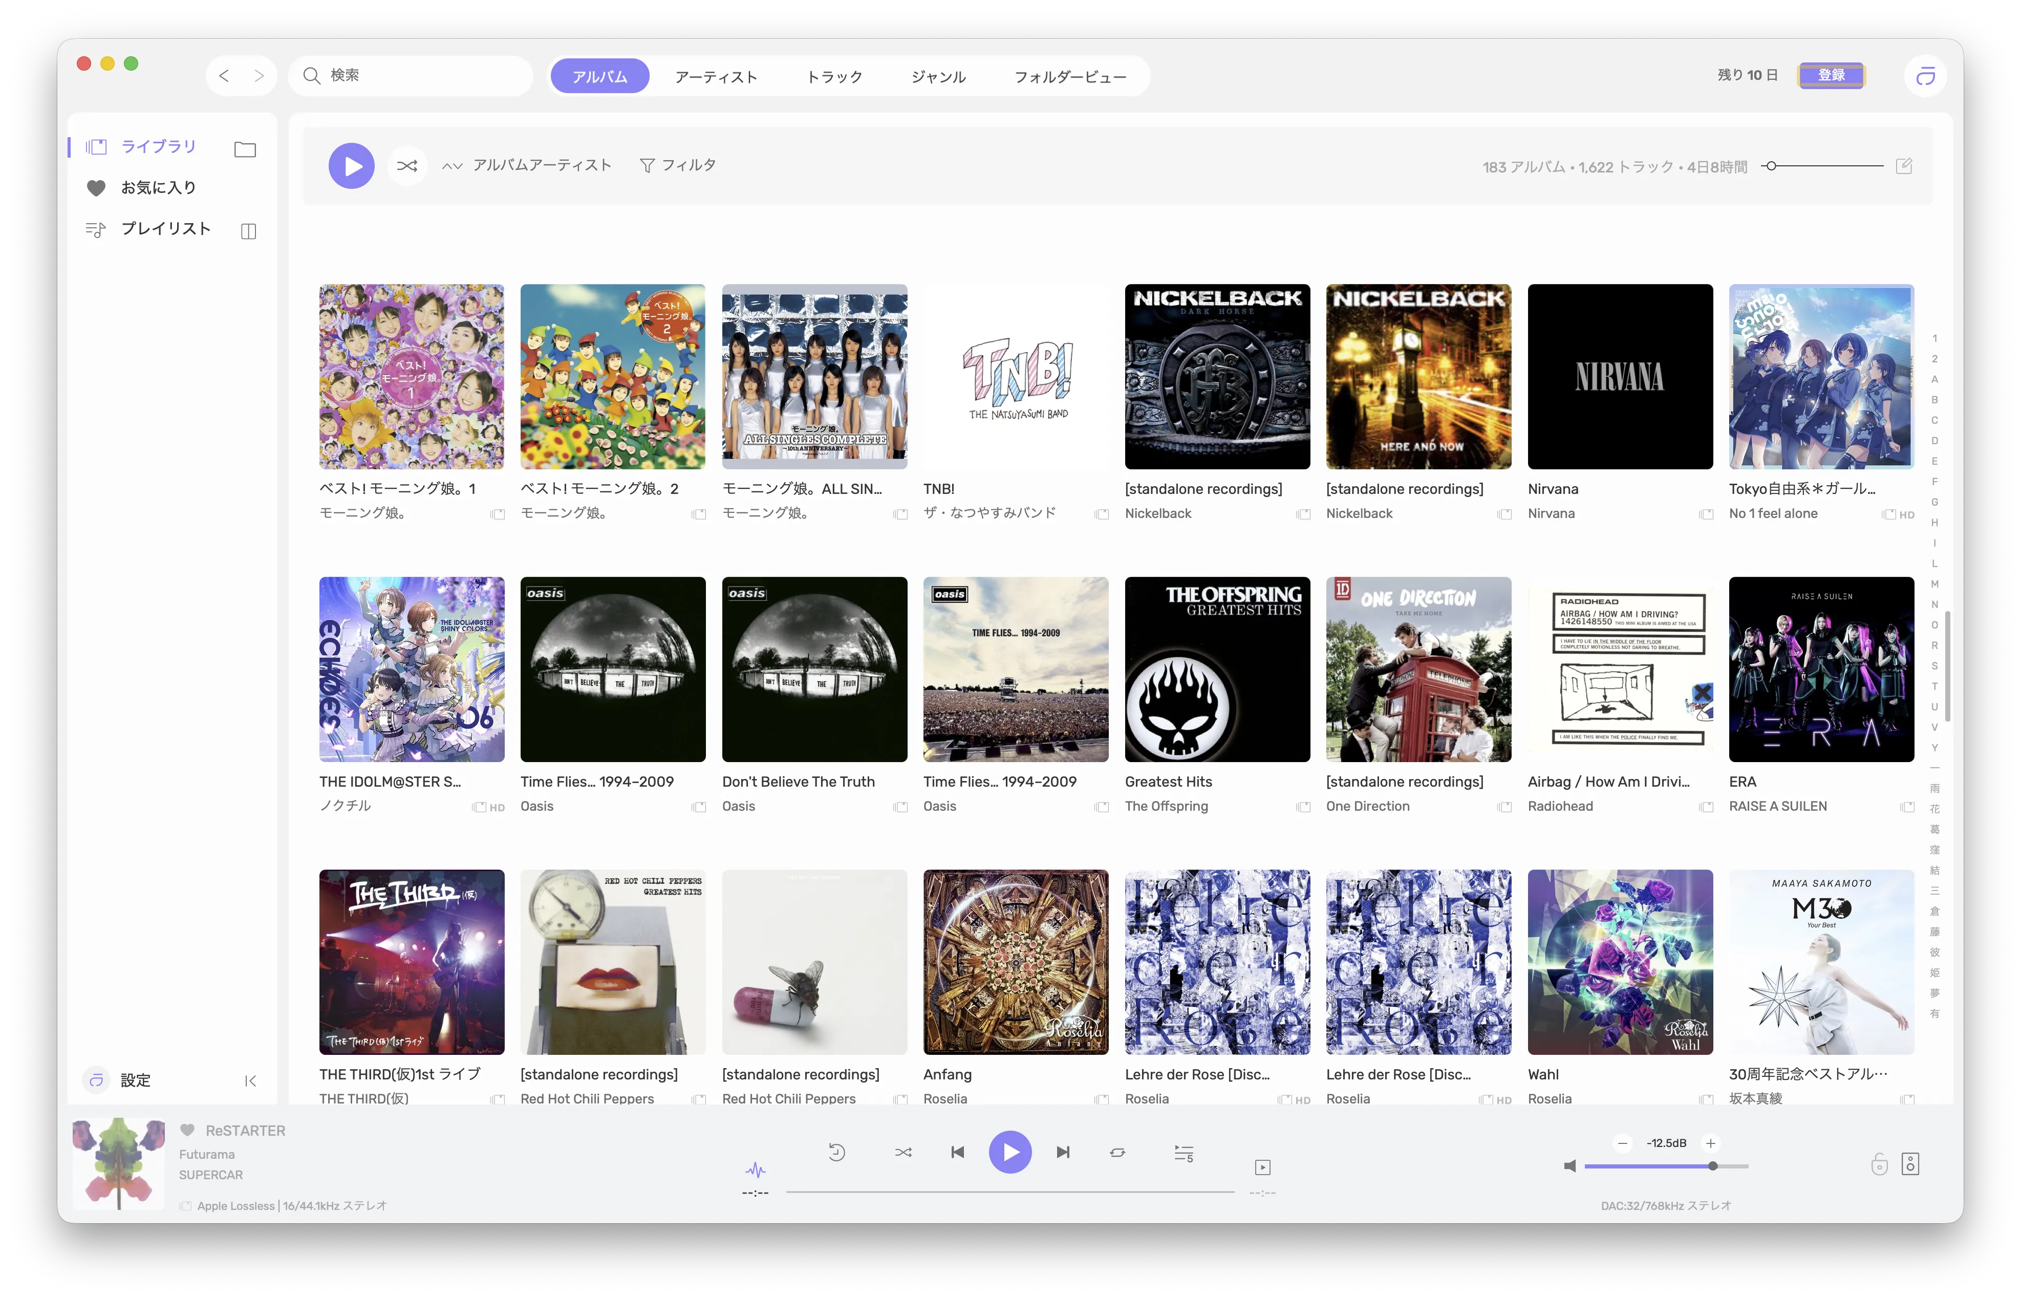Open the Anfang album cover by Roselia
The image size is (2021, 1299).
1016,962
